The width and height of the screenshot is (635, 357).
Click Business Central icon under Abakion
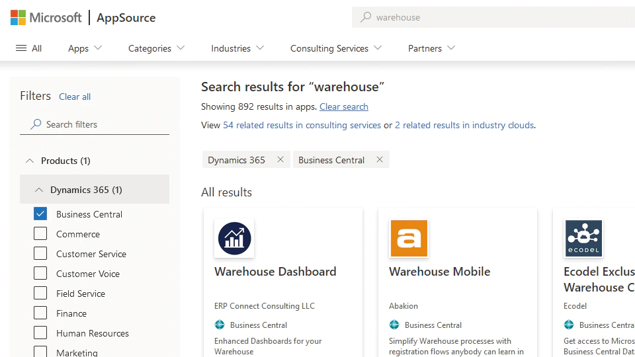[394, 325]
